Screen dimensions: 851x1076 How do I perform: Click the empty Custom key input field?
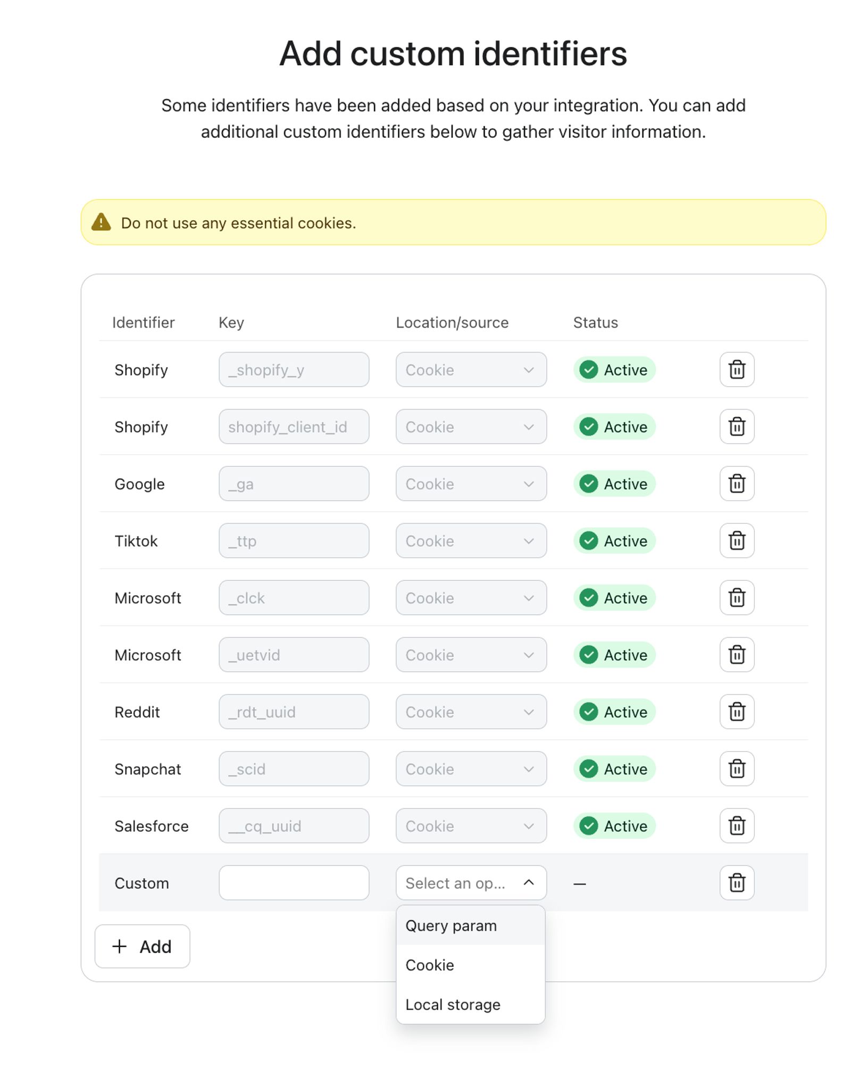point(294,882)
